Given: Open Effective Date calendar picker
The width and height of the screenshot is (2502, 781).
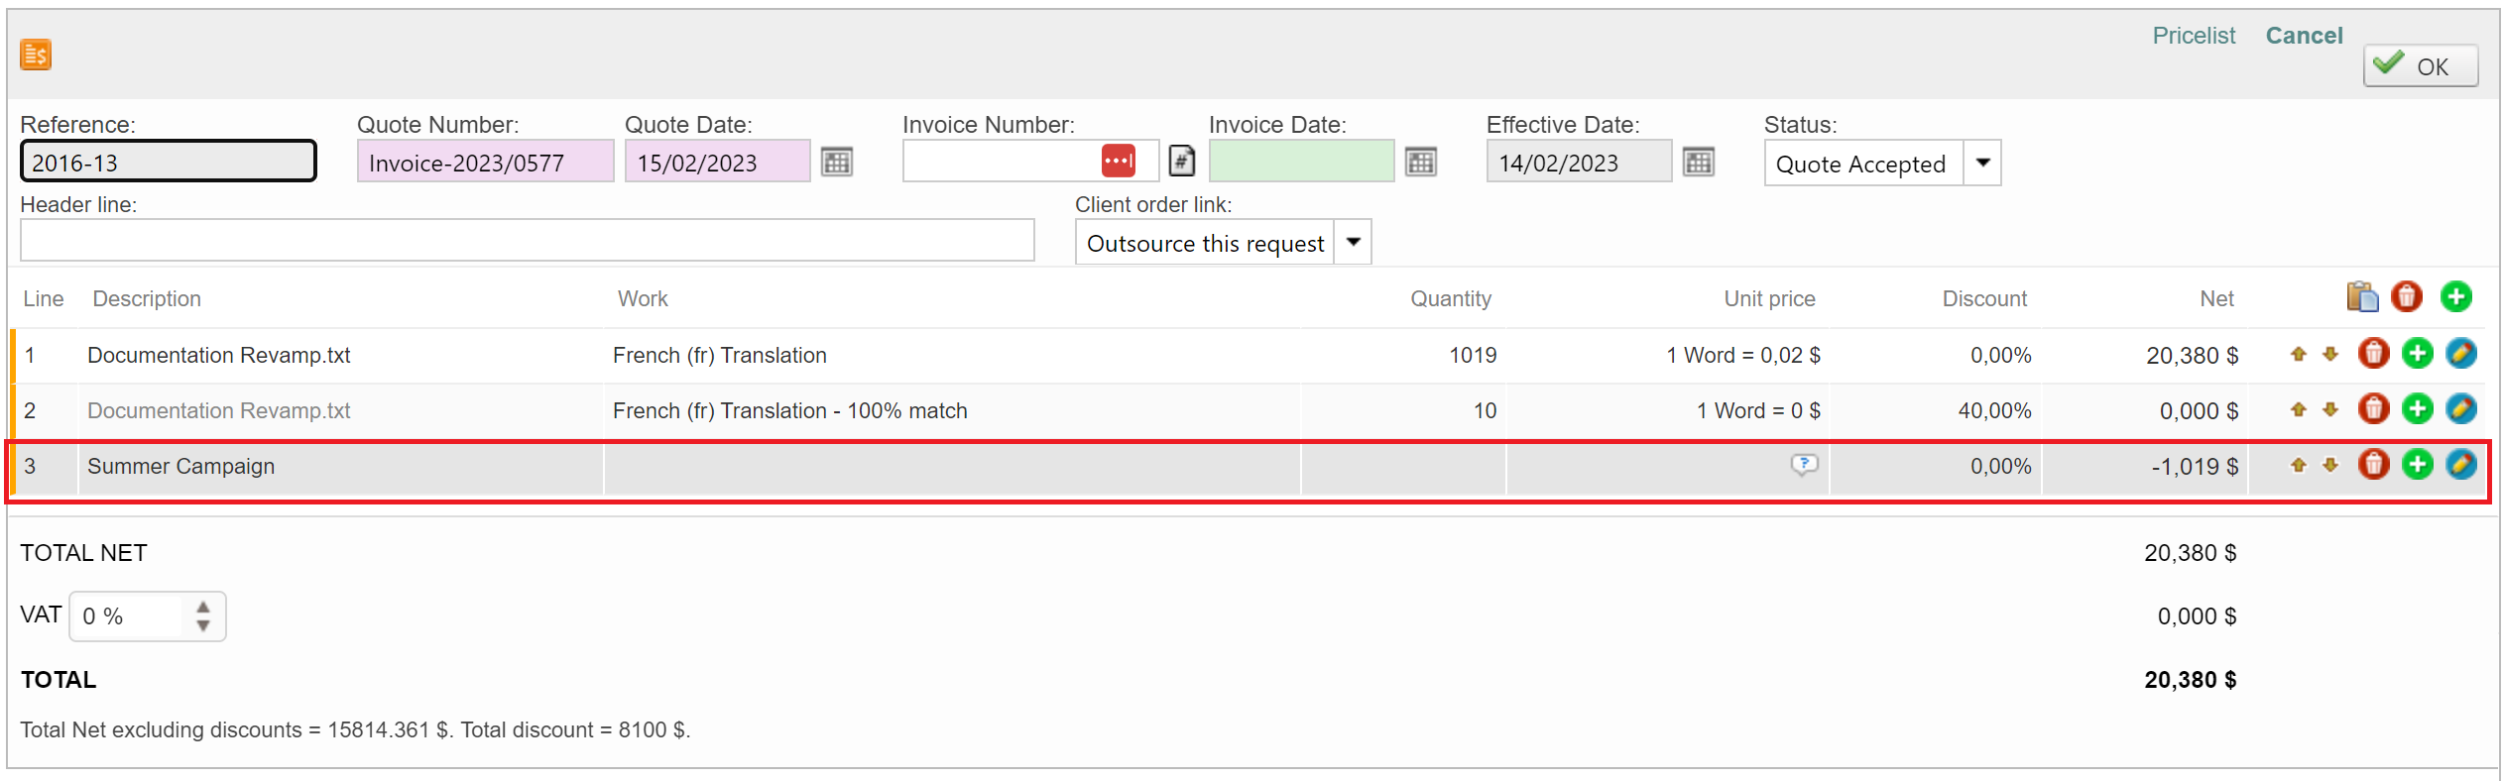Looking at the screenshot, I should pyautogui.click(x=1698, y=163).
